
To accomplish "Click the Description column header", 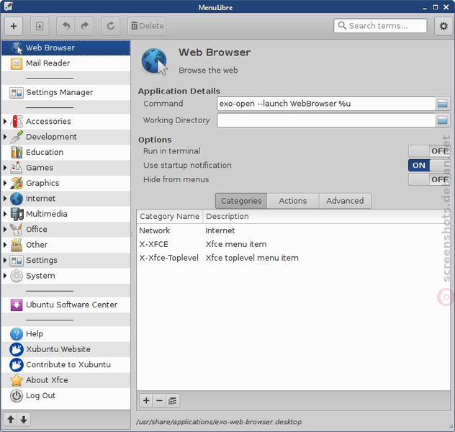I will [326, 217].
